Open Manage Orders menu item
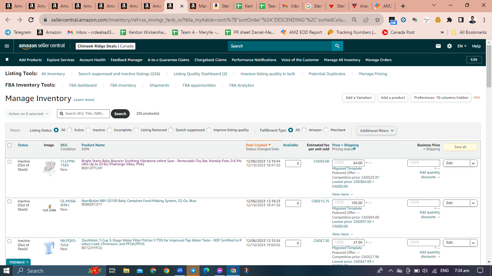The image size is (492, 276). point(379,60)
